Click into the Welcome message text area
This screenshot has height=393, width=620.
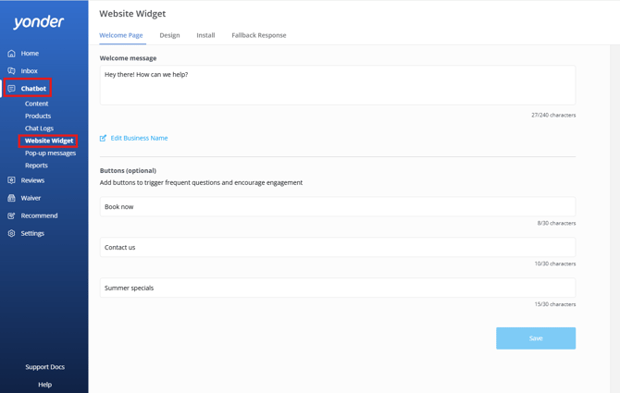point(338,85)
